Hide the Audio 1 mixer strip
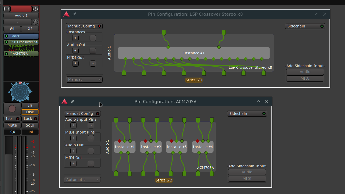Viewport: 345px width, 194px height. [35, 9]
